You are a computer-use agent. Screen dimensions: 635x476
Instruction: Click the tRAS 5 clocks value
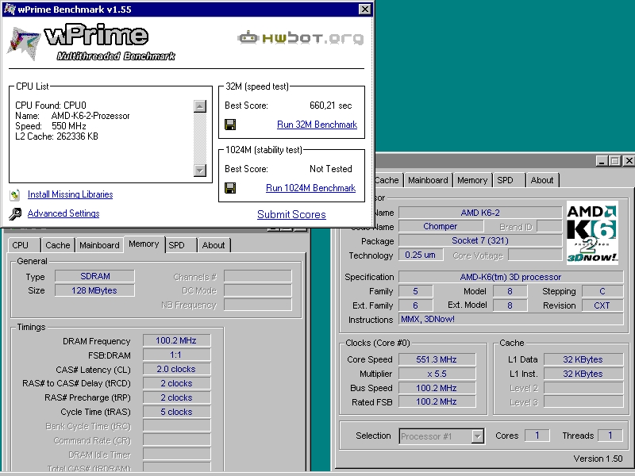coord(176,412)
